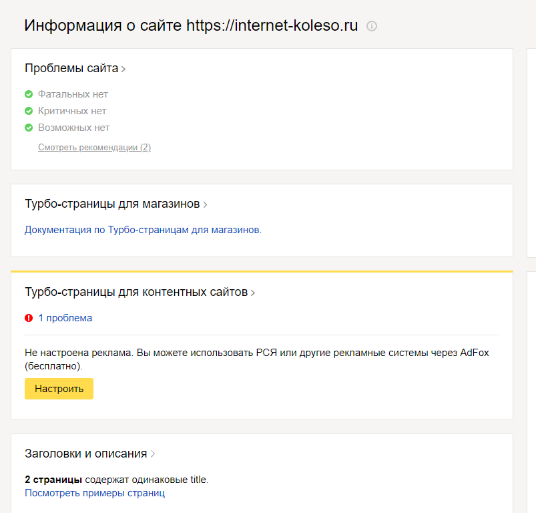This screenshot has height=513, width=536.
Task: Click the red error icon beside 1 проблема
Action: coord(29,318)
